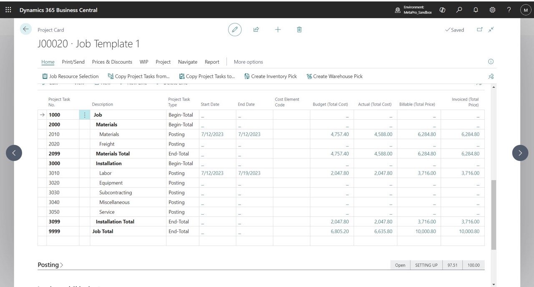534x287 pixels.
Task: Open settings gear icon
Action: [x=492, y=10]
